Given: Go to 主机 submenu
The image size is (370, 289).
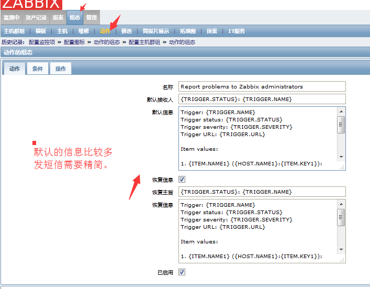Looking at the screenshot, I should (x=62, y=31).
